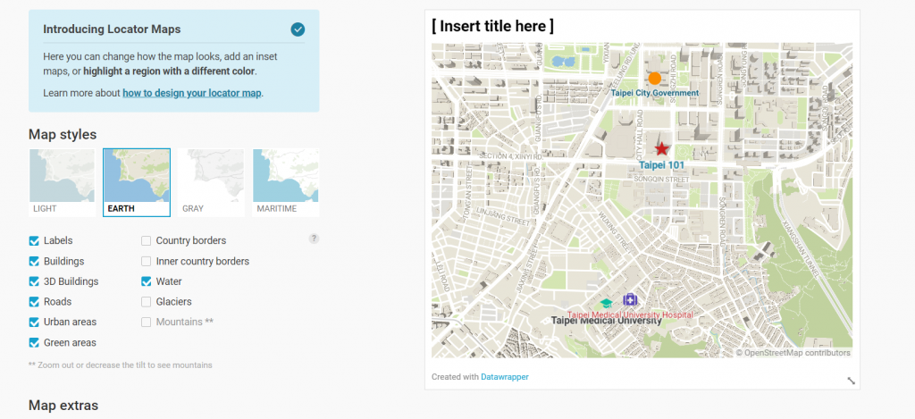Disable the 3D Buildings checkbox
Image resolution: width=915 pixels, height=419 pixels.
click(34, 281)
